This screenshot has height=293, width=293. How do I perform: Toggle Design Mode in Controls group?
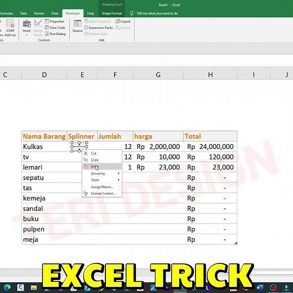(x=38, y=28)
